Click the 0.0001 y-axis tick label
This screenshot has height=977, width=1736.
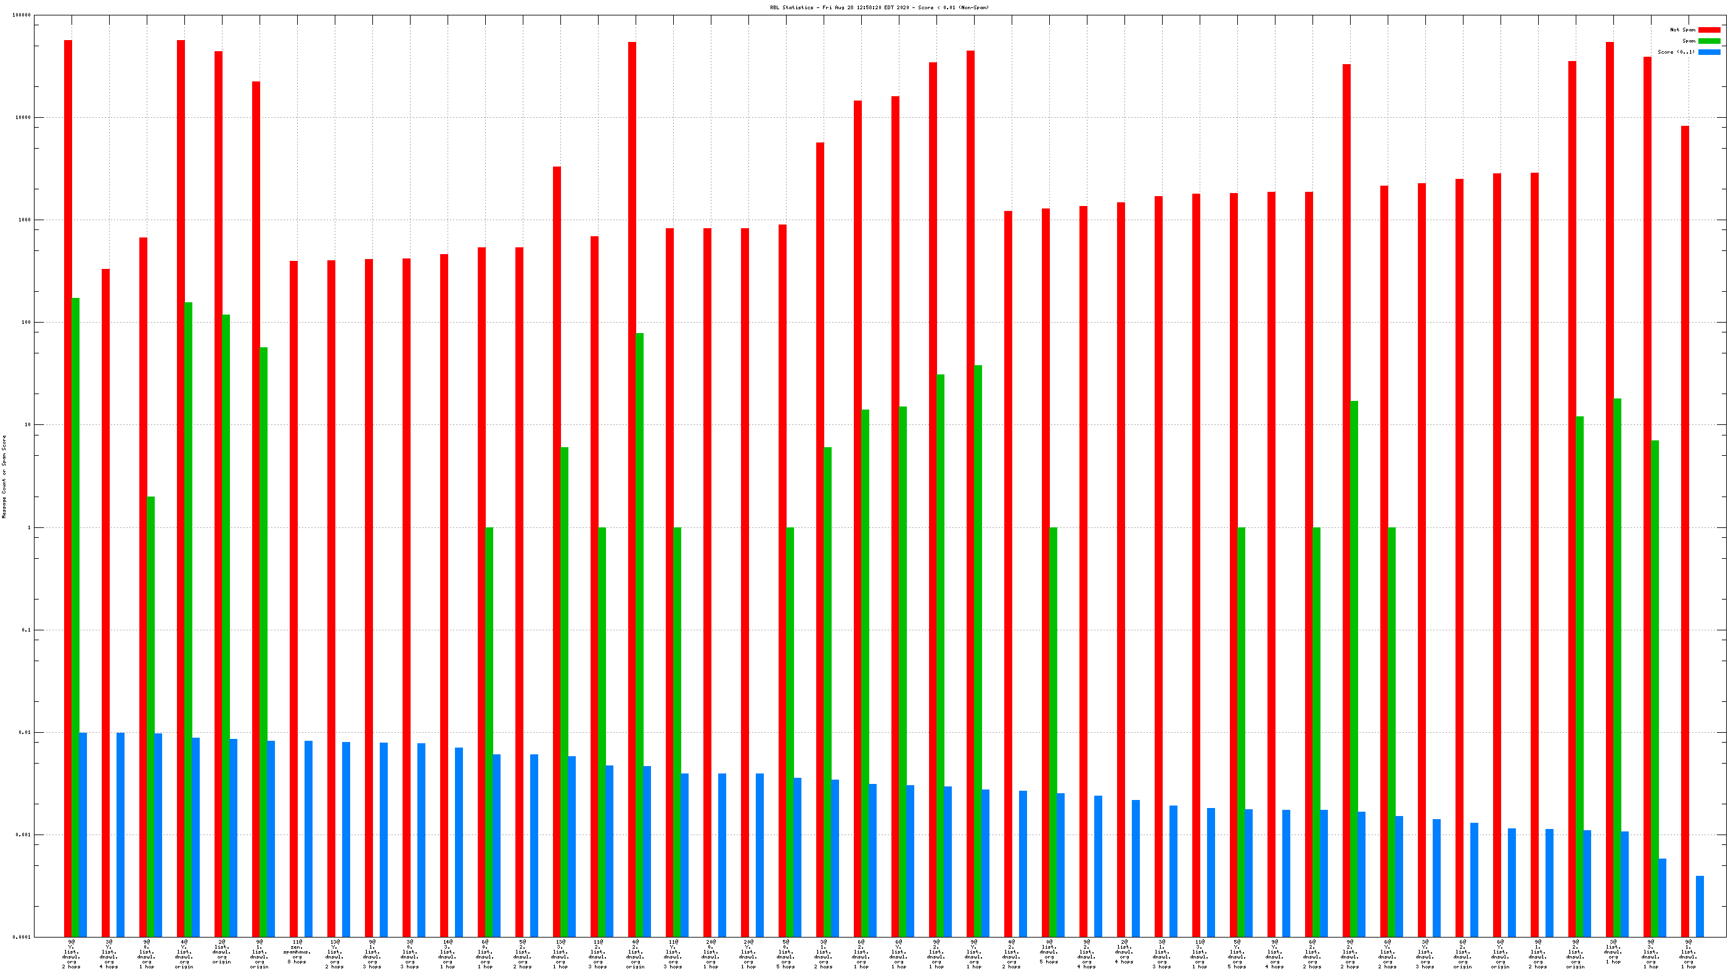22,938
